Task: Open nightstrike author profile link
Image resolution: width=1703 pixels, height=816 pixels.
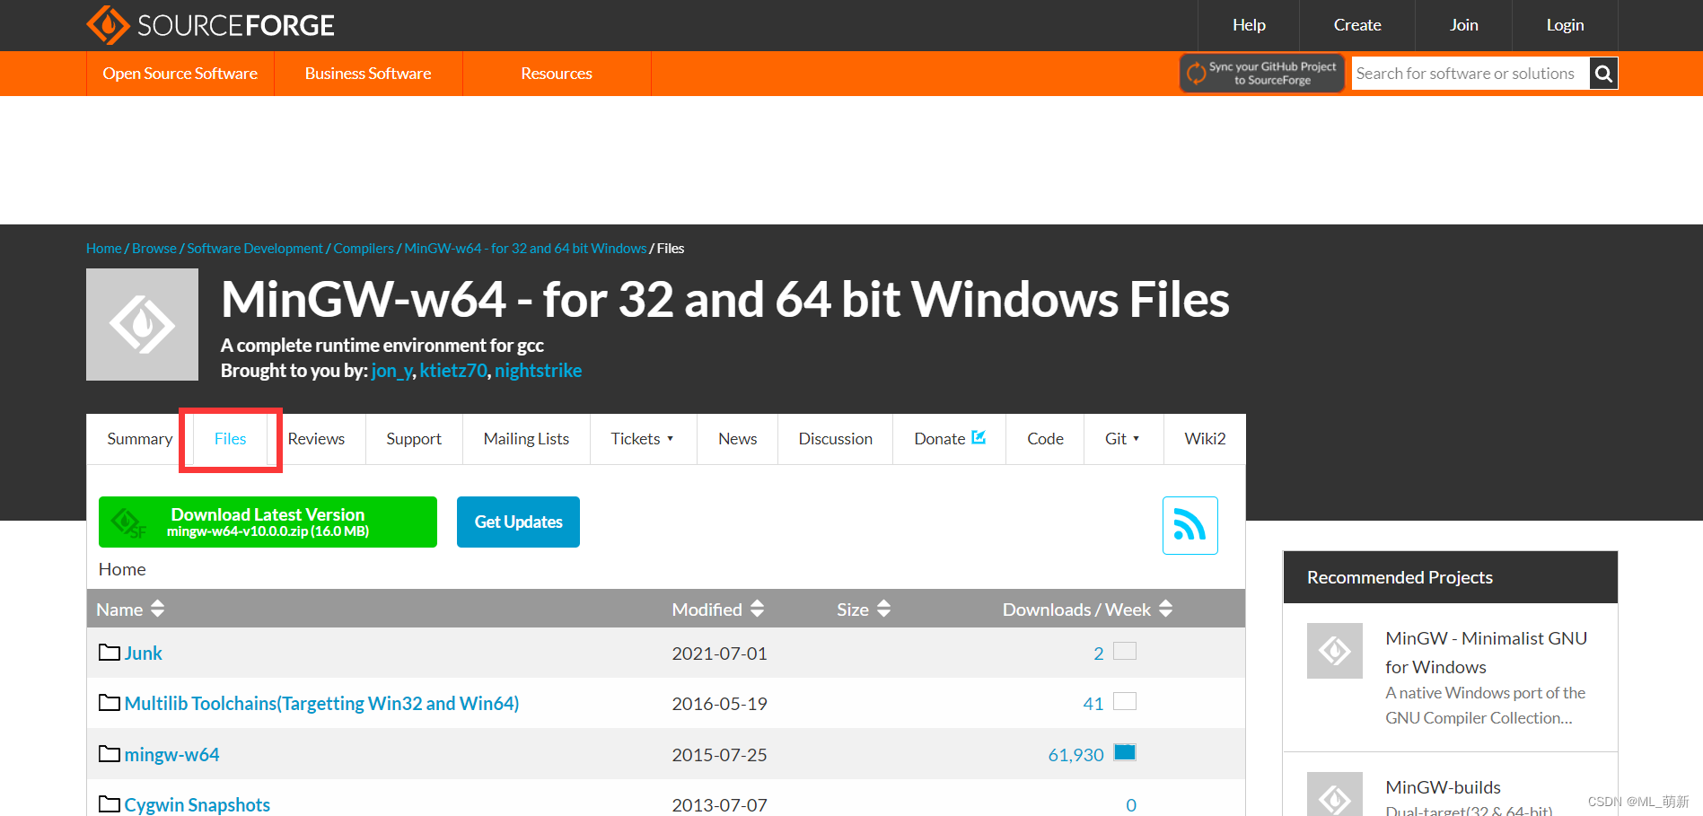Action: click(x=538, y=371)
